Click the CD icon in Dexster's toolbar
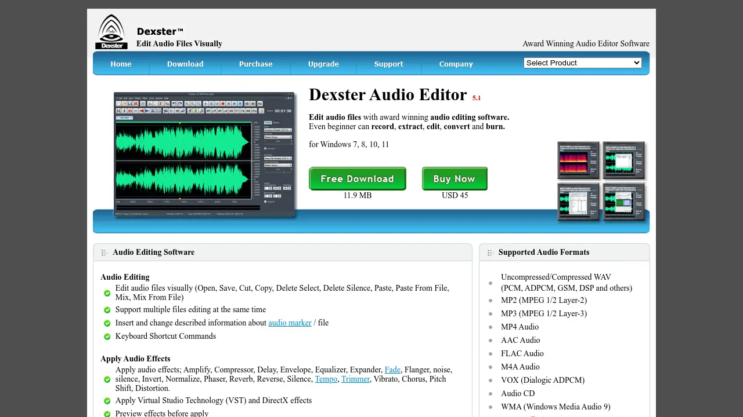The height and width of the screenshot is (417, 743). pyautogui.click(x=217, y=104)
